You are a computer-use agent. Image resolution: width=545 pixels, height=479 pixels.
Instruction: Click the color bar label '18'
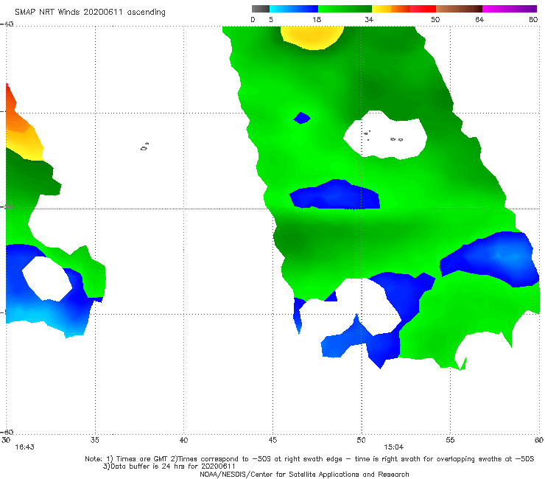click(x=317, y=19)
